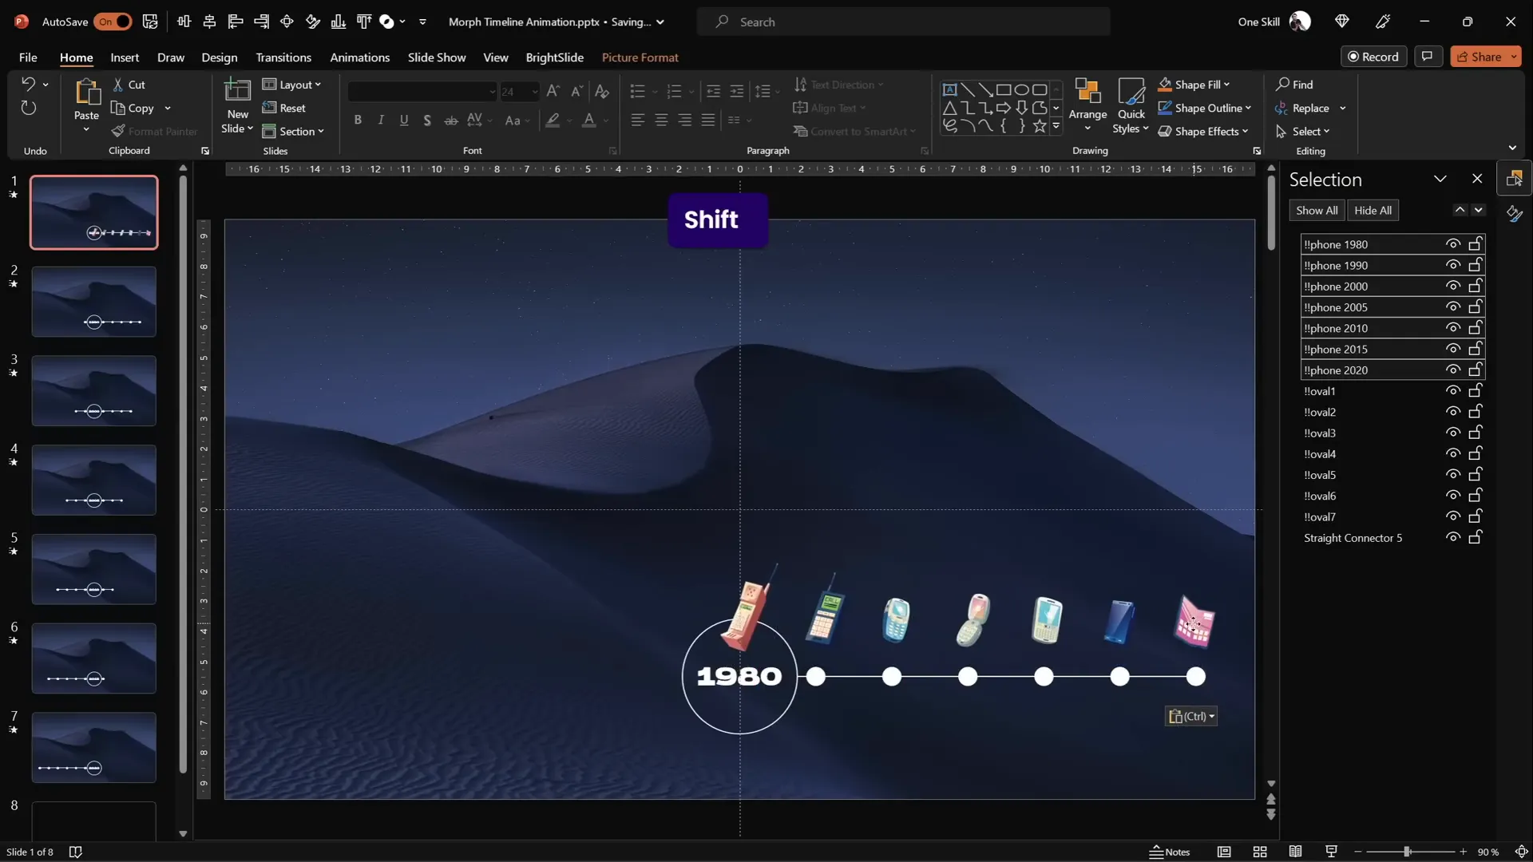This screenshot has width=1533, height=862.
Task: Switch to the Insert tab
Action: tap(125, 57)
